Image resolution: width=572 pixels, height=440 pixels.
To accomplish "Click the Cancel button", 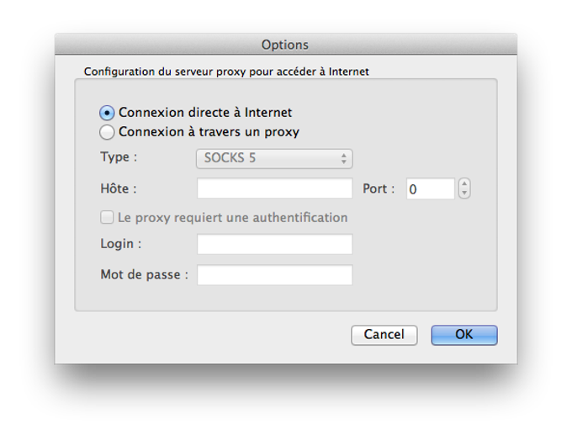I will point(384,335).
